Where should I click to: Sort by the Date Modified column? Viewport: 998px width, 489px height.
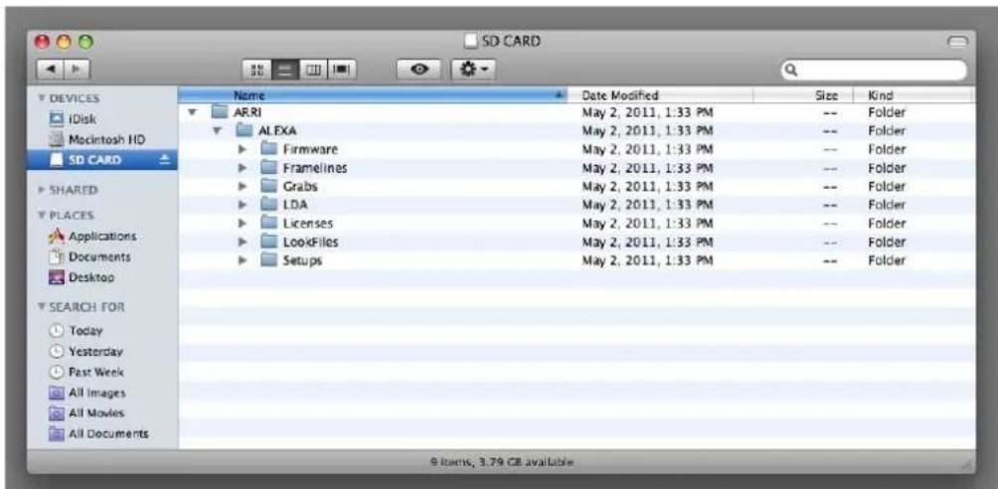point(660,95)
